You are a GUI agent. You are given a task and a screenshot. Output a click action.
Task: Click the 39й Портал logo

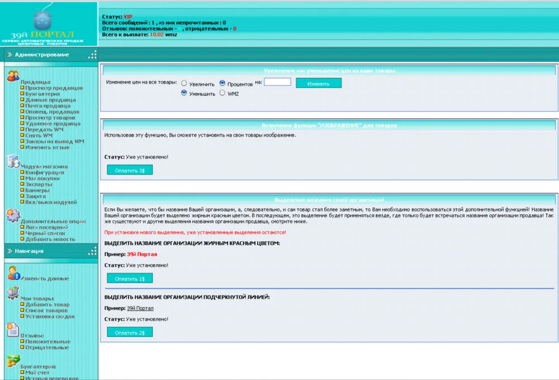[x=49, y=24]
